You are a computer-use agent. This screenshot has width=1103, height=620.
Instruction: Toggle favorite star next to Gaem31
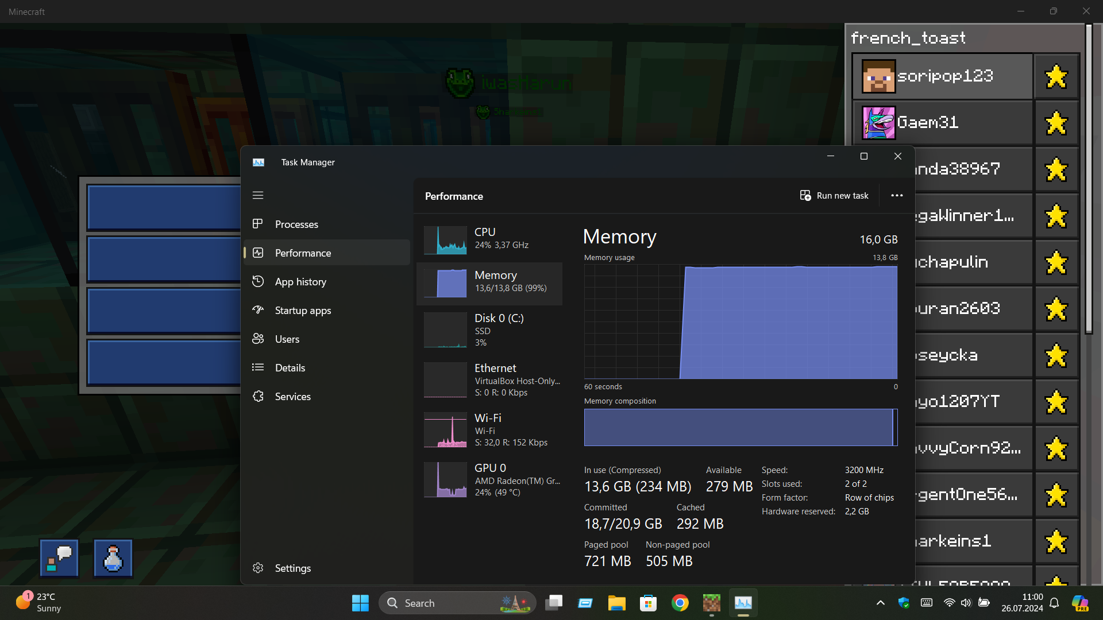tap(1056, 123)
